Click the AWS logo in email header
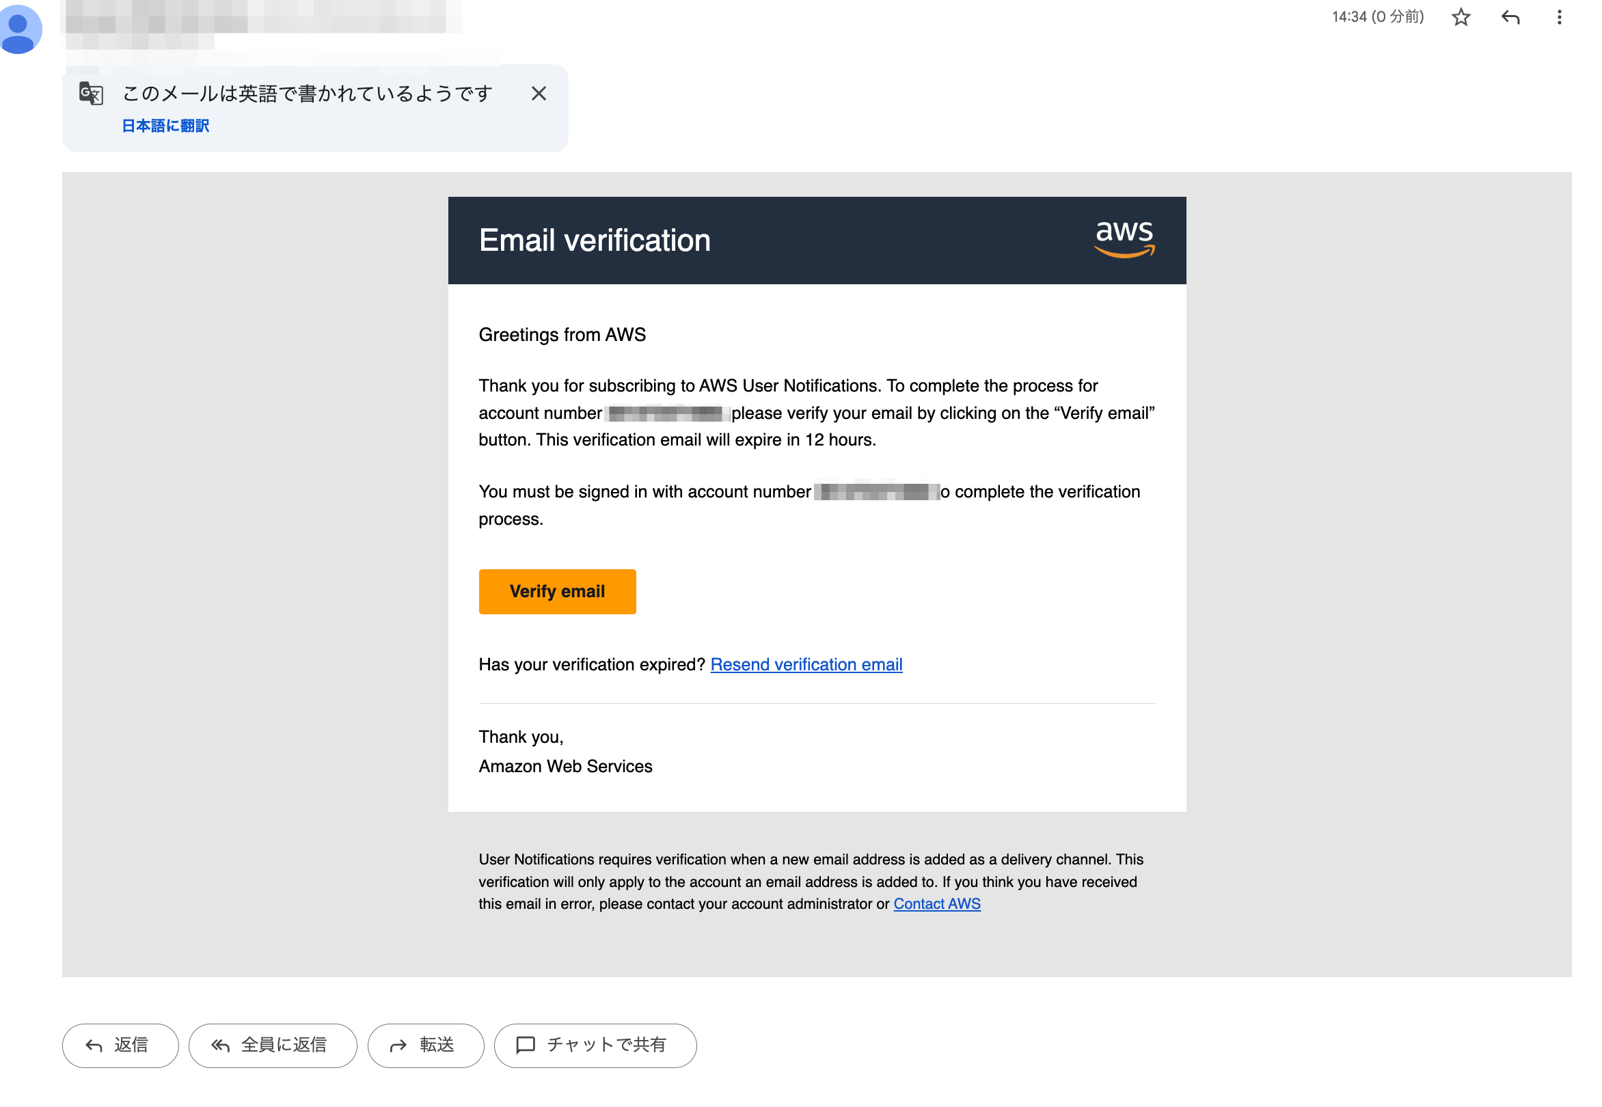The image size is (1602, 1107). [1124, 239]
